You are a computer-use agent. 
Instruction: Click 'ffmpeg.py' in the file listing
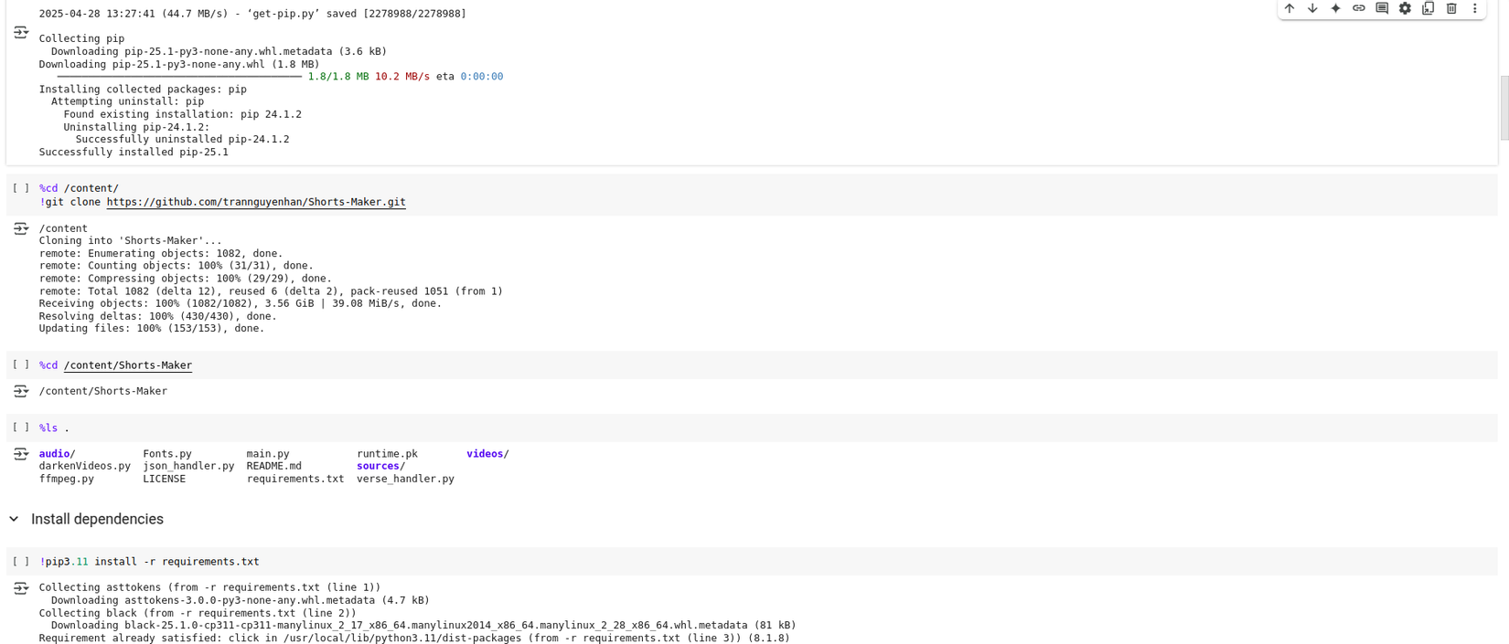(67, 479)
